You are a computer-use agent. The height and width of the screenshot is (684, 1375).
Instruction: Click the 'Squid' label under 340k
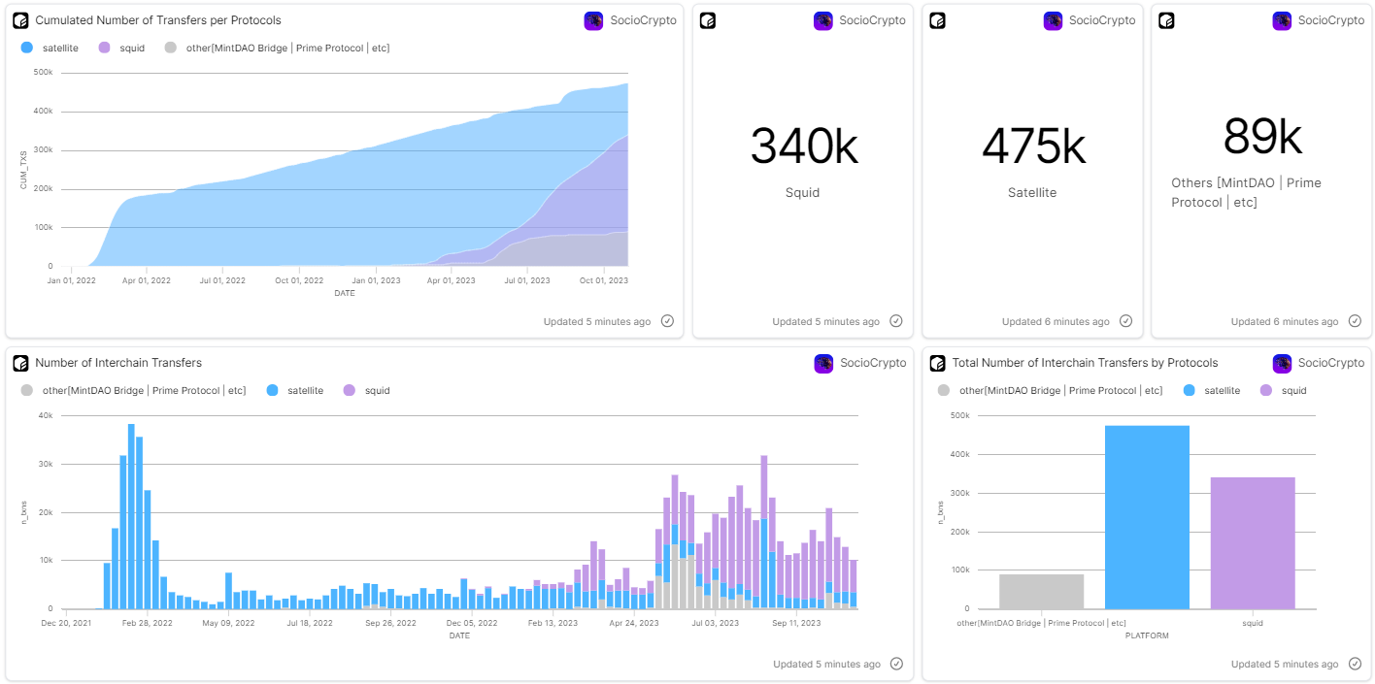(x=803, y=192)
